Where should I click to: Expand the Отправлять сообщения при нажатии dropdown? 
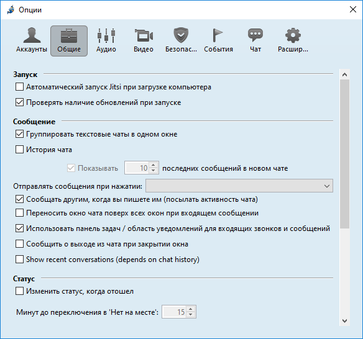click(239, 186)
